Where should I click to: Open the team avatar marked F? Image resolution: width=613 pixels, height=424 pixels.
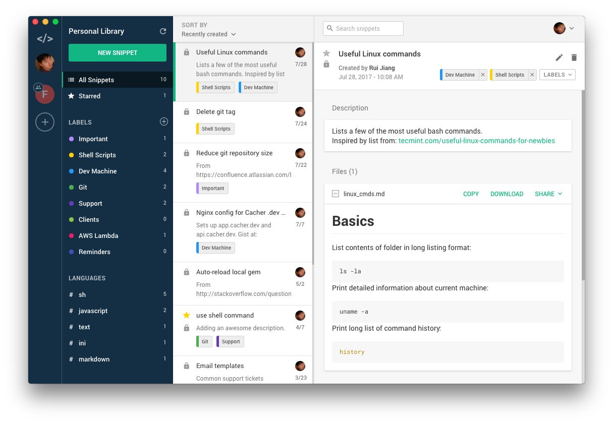pyautogui.click(x=44, y=94)
